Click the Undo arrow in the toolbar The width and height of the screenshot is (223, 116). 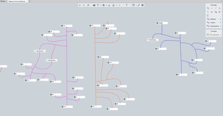tap(80, 5)
